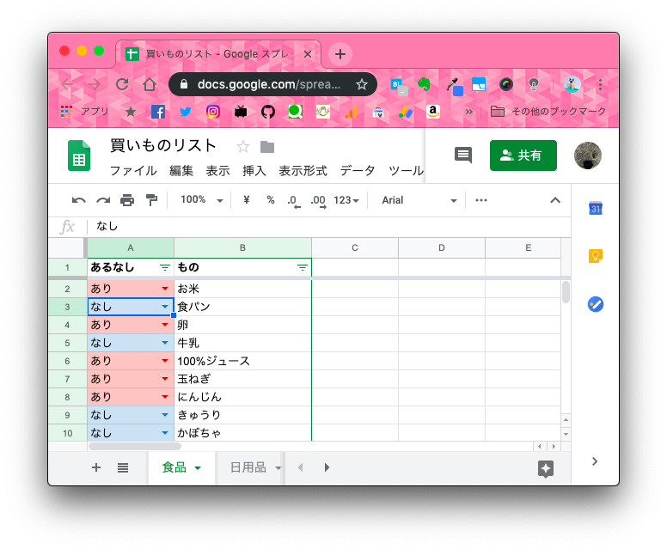Screen dimensions: 667x549
Task: Open dropdown in 牛乳 row
Action: 165,343
